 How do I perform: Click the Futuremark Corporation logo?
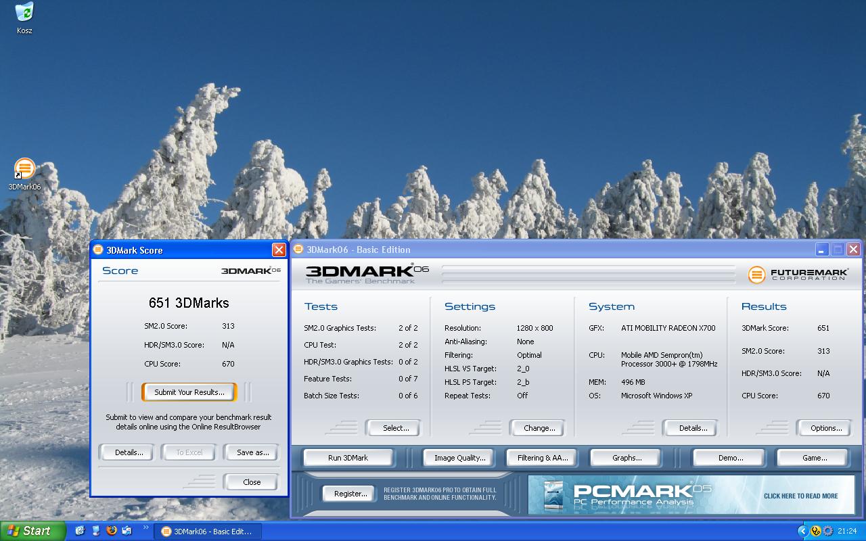[x=798, y=274]
